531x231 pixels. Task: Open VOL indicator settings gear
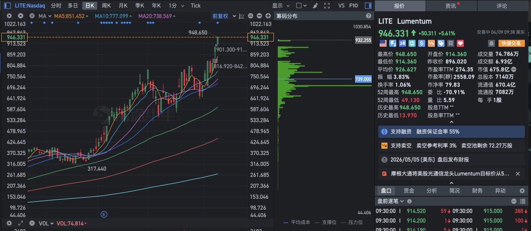point(9,224)
